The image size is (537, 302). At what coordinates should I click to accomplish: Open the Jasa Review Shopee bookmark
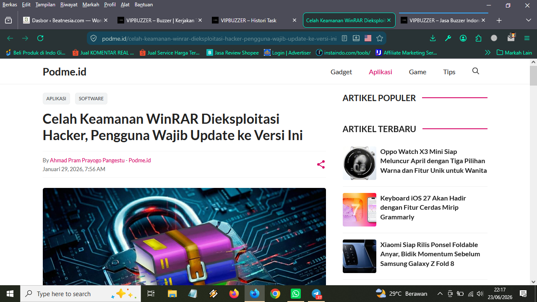pyautogui.click(x=232, y=53)
